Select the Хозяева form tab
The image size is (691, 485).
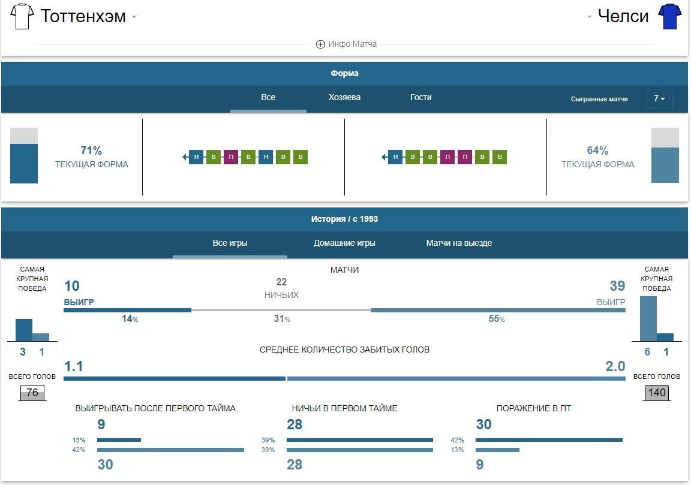[344, 97]
